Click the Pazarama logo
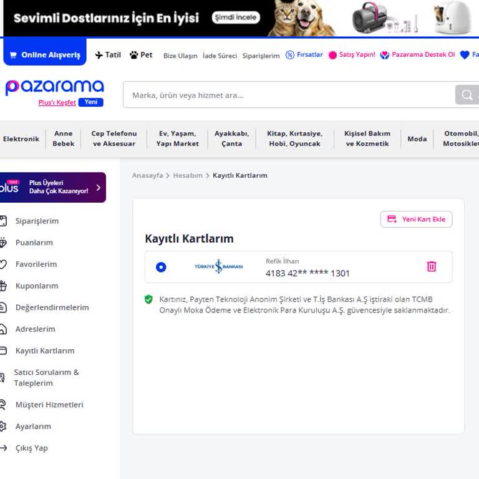 tap(55, 87)
